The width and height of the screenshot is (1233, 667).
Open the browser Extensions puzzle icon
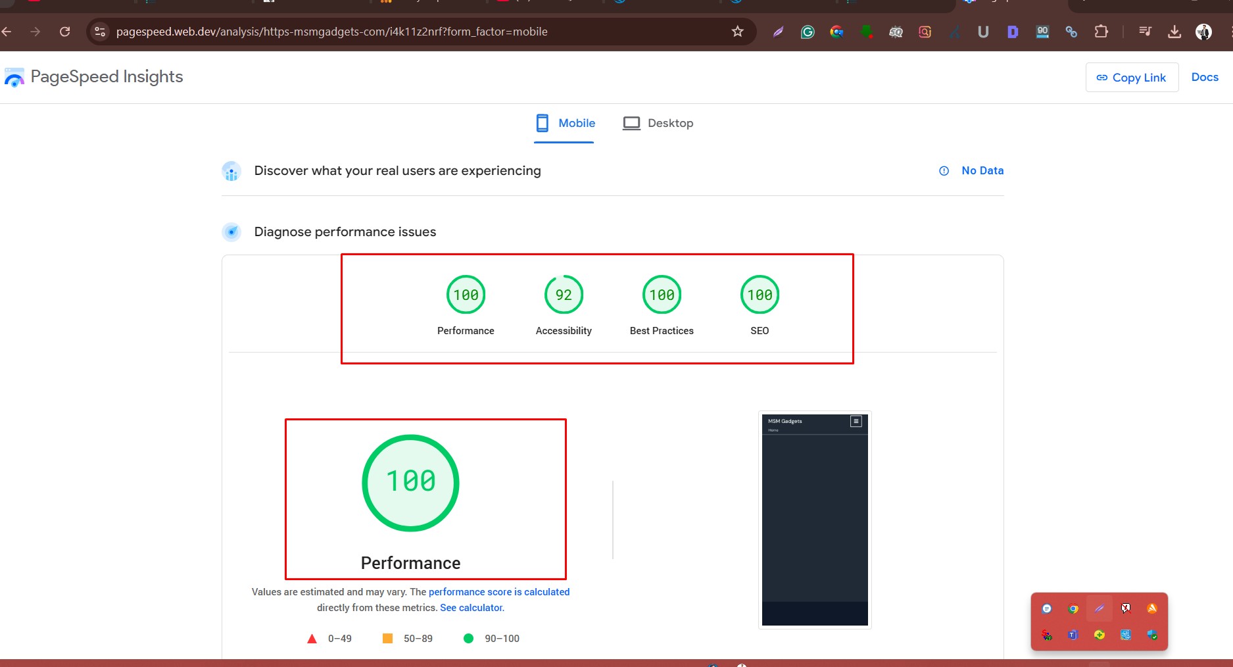(x=1101, y=32)
